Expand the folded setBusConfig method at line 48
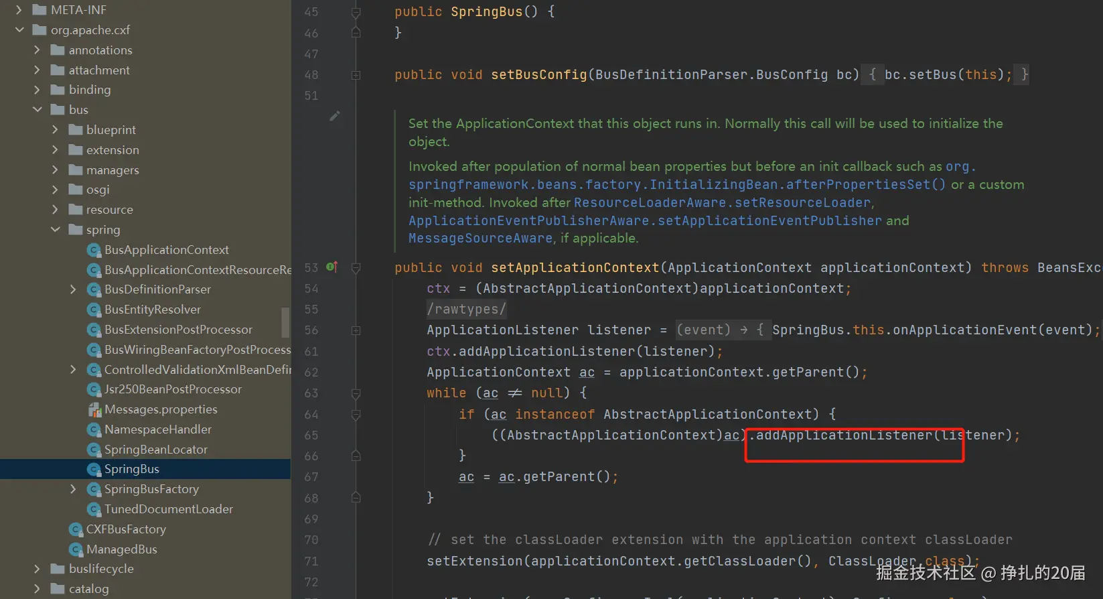The height and width of the screenshot is (599, 1103). 356,75
